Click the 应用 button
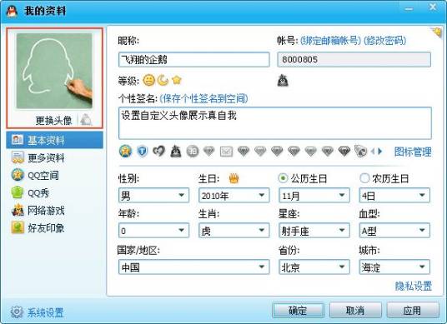 pos(413,310)
